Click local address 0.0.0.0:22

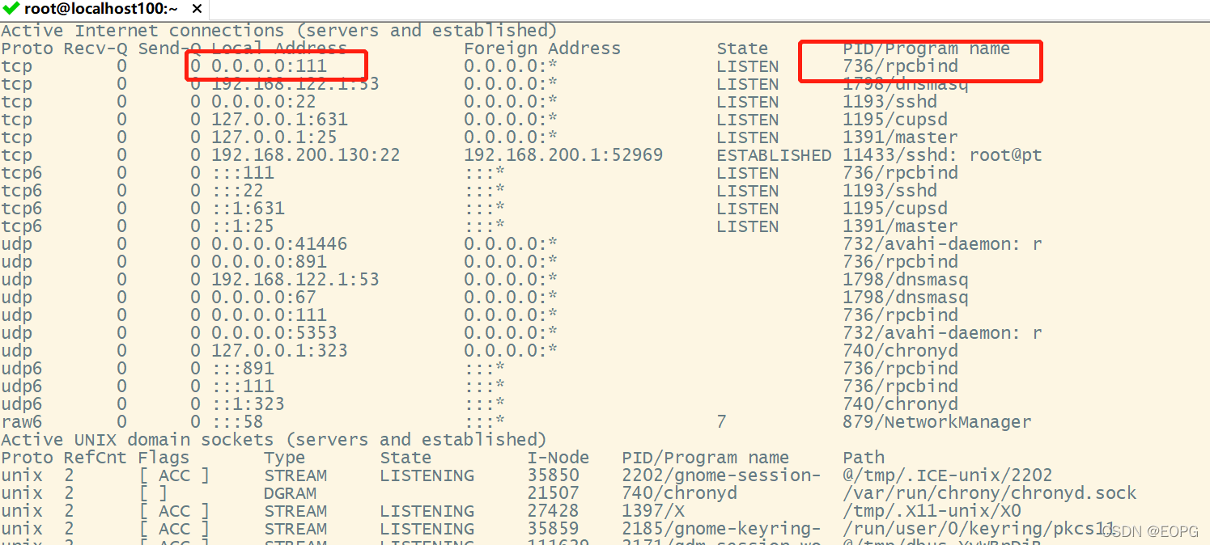pos(264,102)
